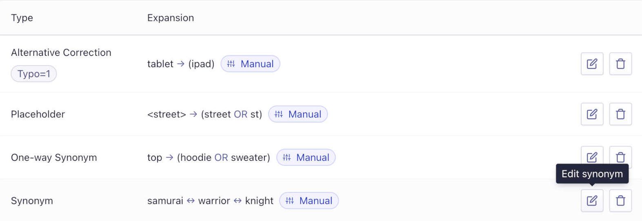Click the Manual badge on top synonym
642x221 pixels.
[x=306, y=158]
